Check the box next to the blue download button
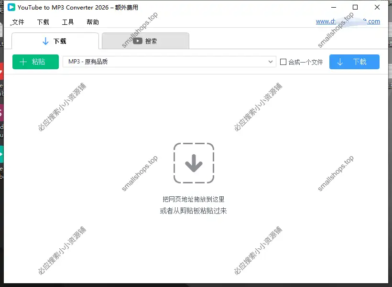Image resolution: width=392 pixels, height=287 pixels. [283, 62]
